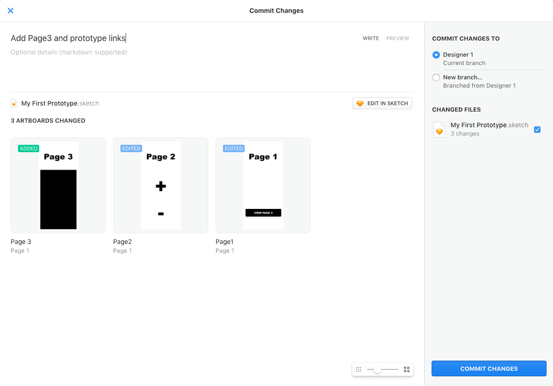Click the Sketch diamond icon inside Edit in Sketch button
Image resolution: width=553 pixels, height=386 pixels.
360,103
